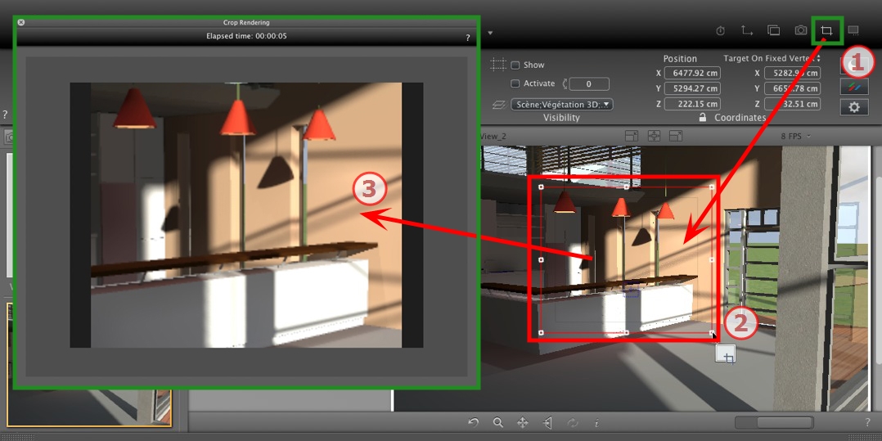
Task: Click the Target Z coordinate field
Action: (792, 104)
